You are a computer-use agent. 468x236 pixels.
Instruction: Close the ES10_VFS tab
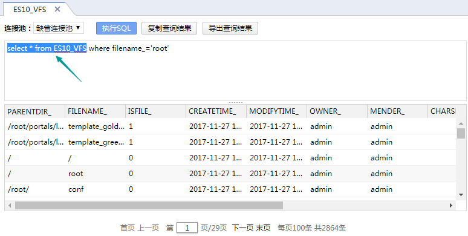(x=57, y=9)
